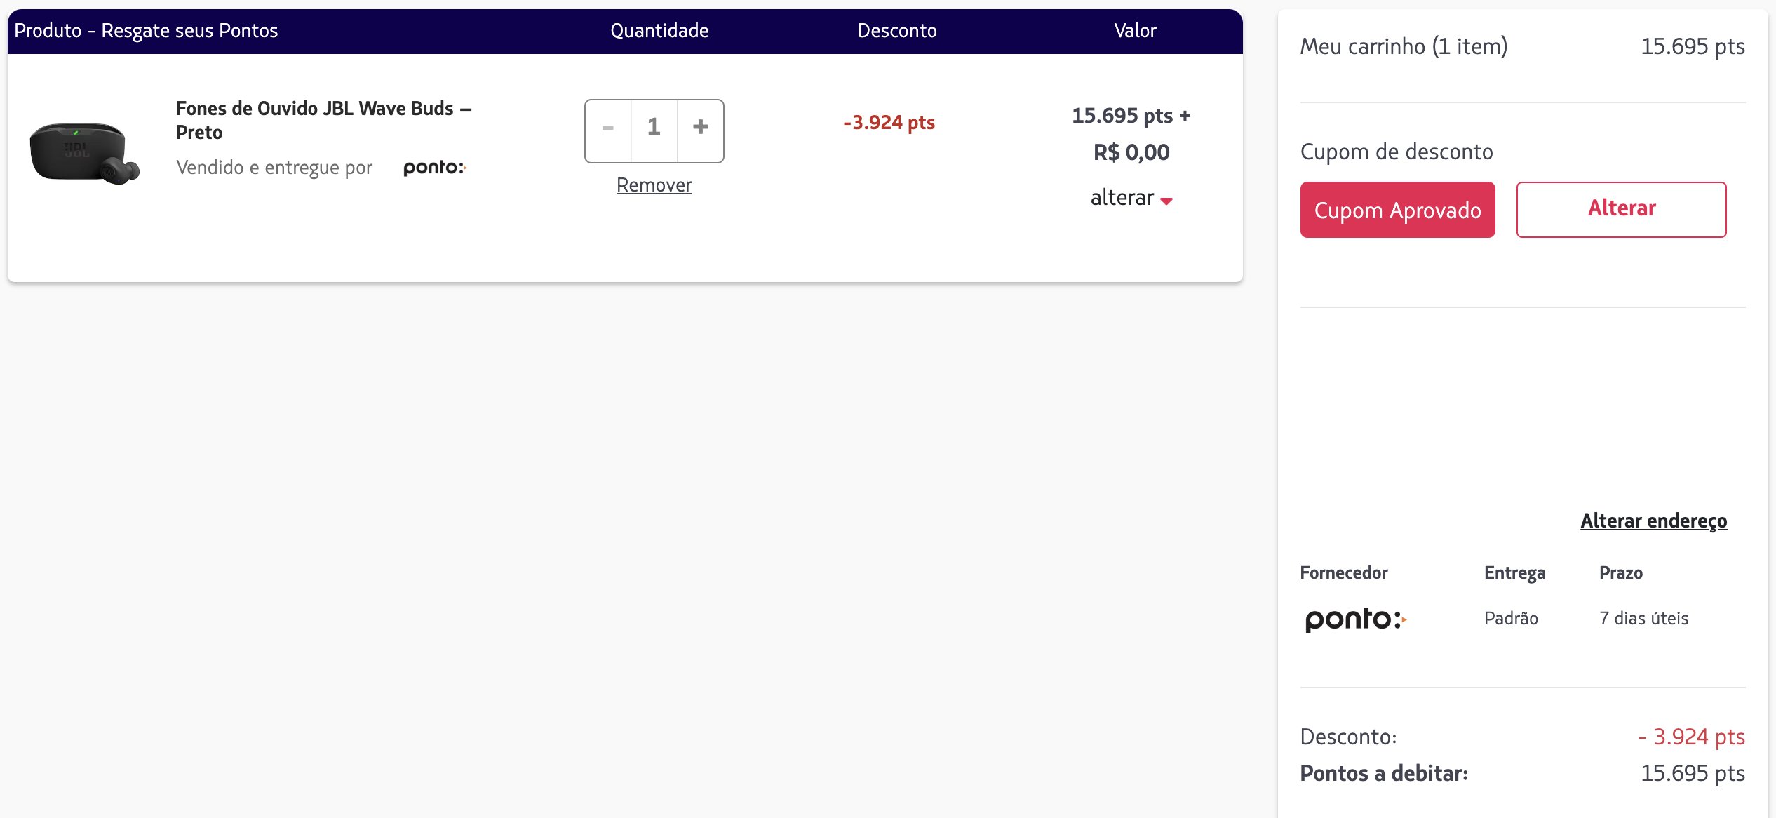Click the Ponto seller logo in product row

point(435,168)
